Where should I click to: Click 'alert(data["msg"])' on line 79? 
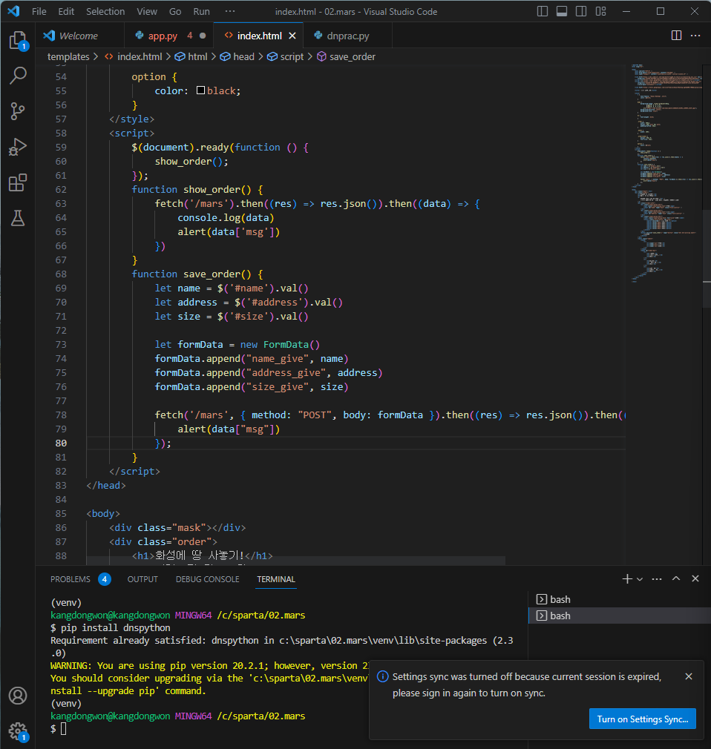coord(229,429)
